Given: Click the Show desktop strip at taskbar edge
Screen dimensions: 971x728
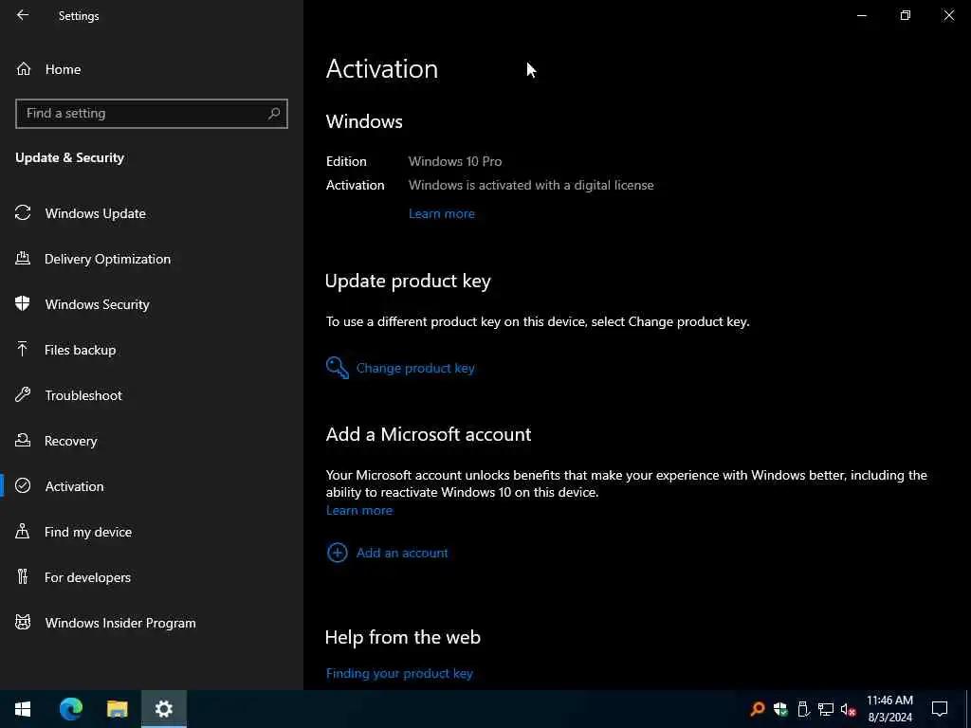Looking at the screenshot, I should (x=967, y=709).
